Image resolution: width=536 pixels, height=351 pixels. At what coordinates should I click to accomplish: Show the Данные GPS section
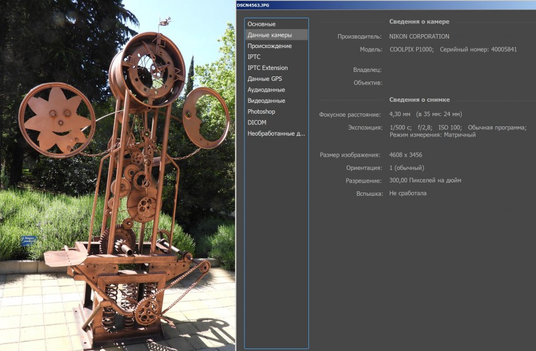point(265,79)
